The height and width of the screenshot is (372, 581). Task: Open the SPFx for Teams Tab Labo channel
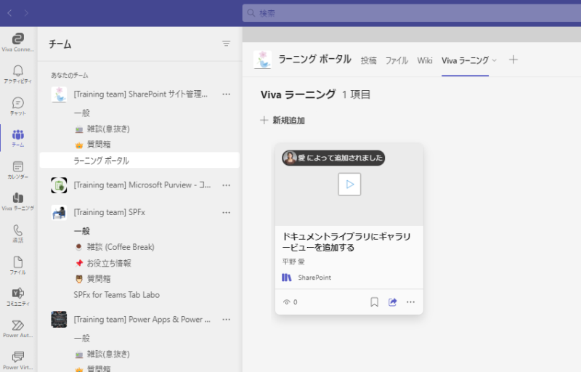(x=116, y=294)
